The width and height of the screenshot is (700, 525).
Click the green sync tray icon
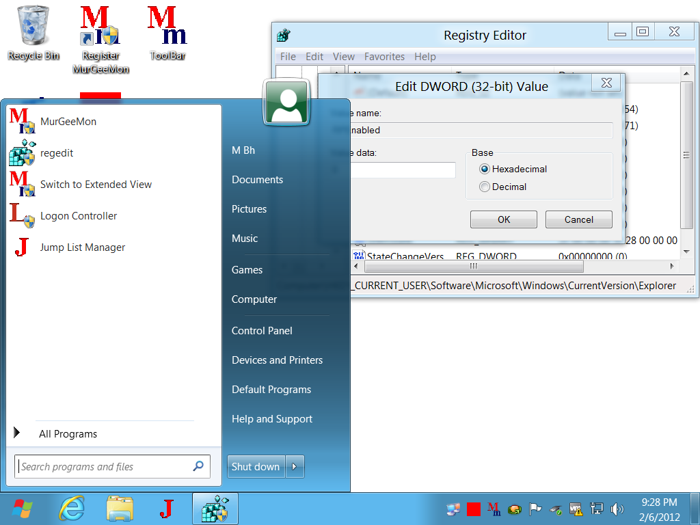pyautogui.click(x=514, y=509)
